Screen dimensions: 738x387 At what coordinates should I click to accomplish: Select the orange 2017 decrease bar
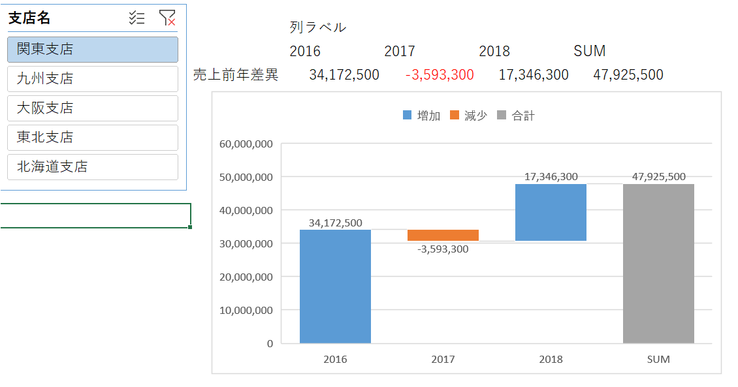coord(443,235)
